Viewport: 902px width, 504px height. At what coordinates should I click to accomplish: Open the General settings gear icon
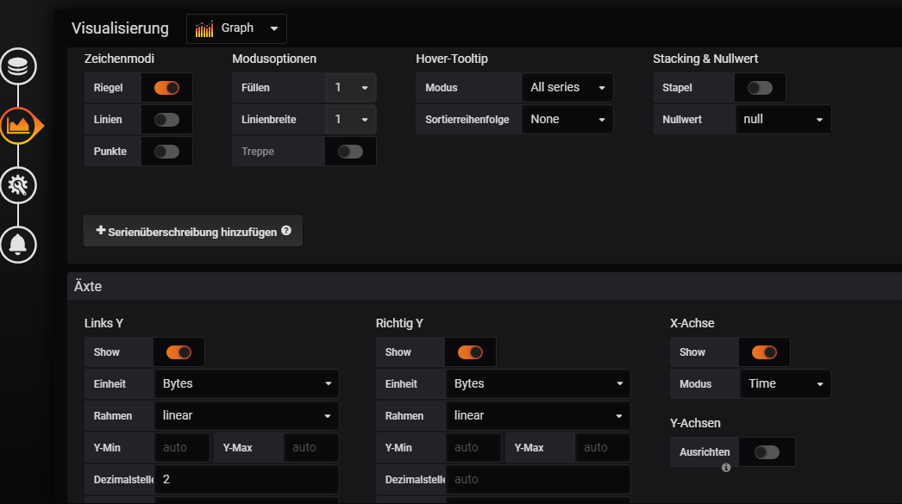point(18,184)
